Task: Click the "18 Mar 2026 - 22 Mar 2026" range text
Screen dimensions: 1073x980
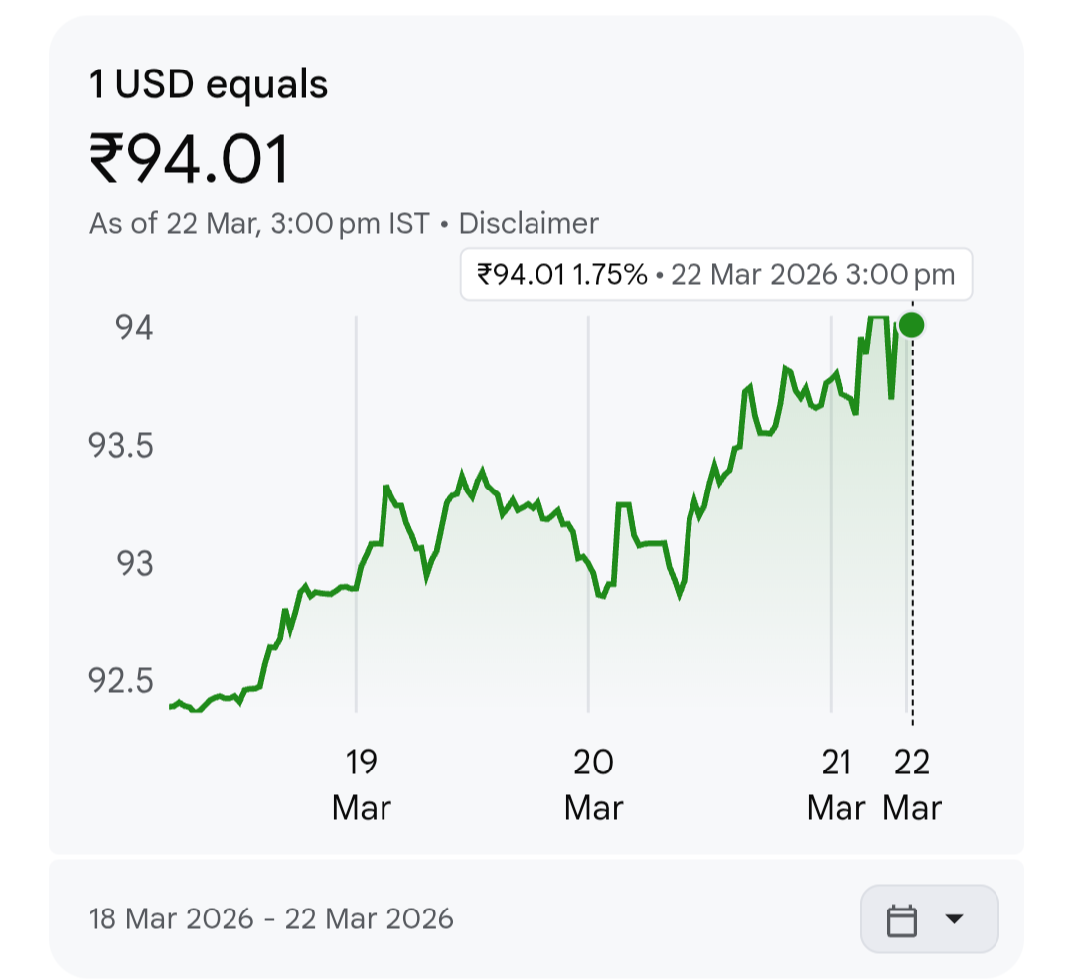Action: coord(271,918)
